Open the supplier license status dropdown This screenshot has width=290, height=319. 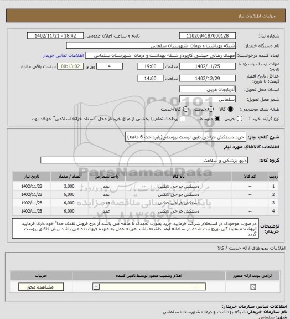(149, 287)
